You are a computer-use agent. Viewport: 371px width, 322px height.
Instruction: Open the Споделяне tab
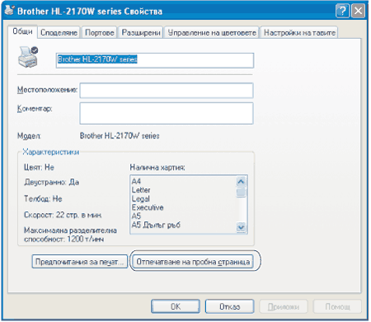(59, 33)
